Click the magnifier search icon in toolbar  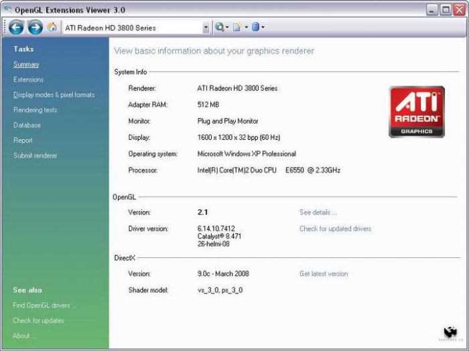(x=220, y=27)
